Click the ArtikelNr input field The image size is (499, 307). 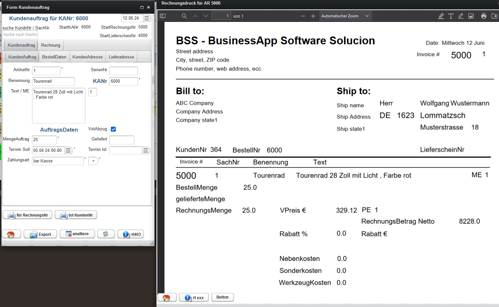click(x=46, y=71)
